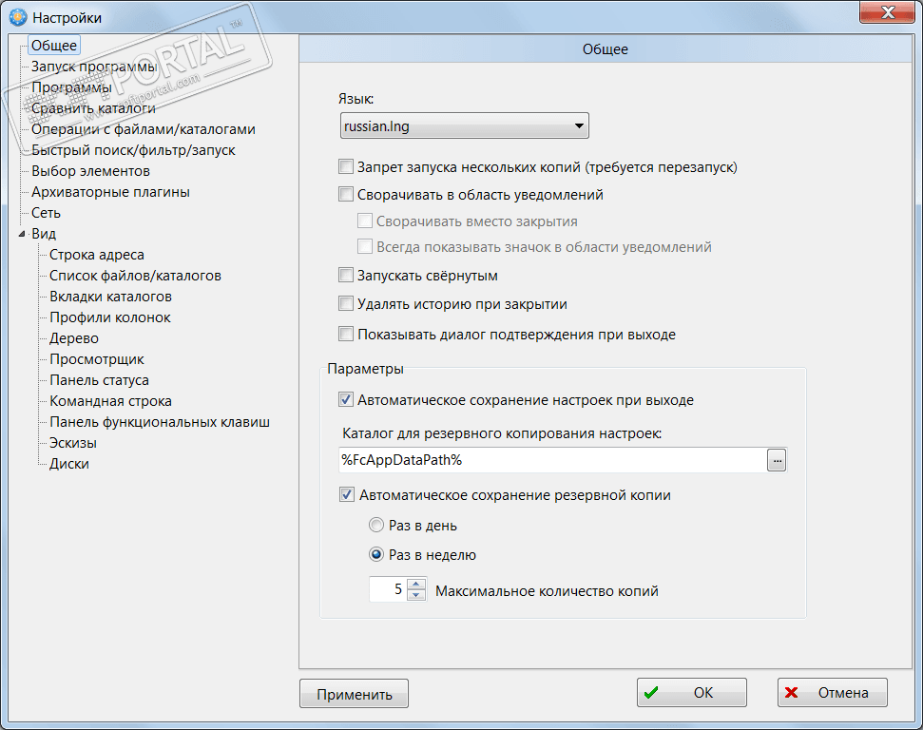Open Архиваторные плагины settings section
Screen dimensions: 923x730
[x=110, y=192]
